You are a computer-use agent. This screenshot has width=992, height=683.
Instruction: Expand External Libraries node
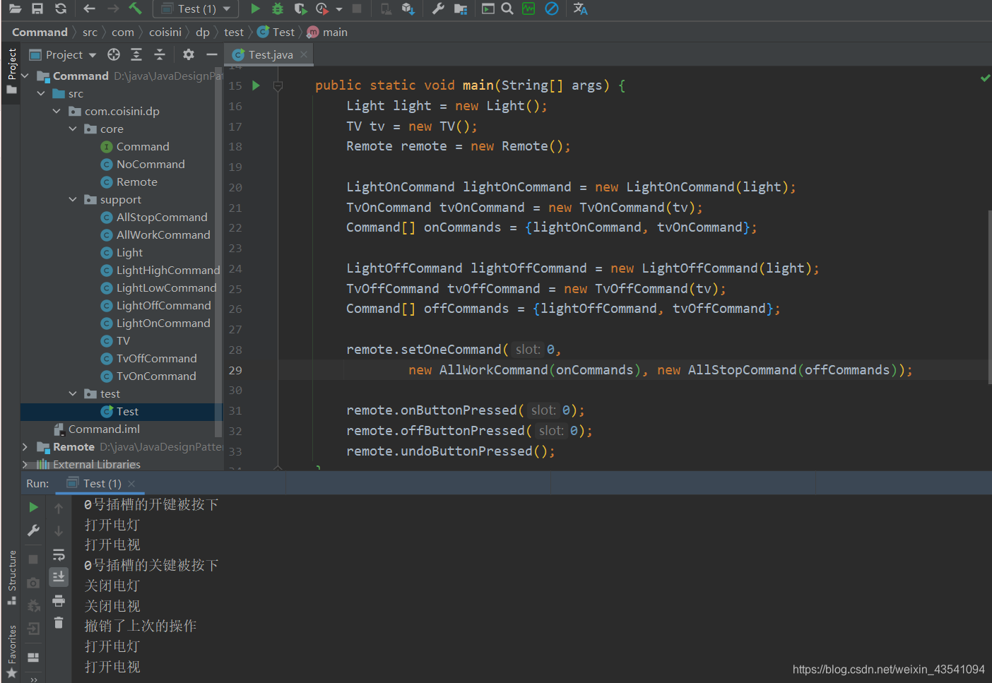pos(25,464)
